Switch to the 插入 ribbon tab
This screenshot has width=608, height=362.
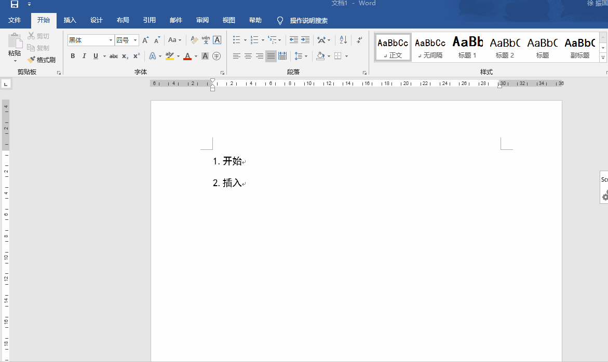(70, 20)
